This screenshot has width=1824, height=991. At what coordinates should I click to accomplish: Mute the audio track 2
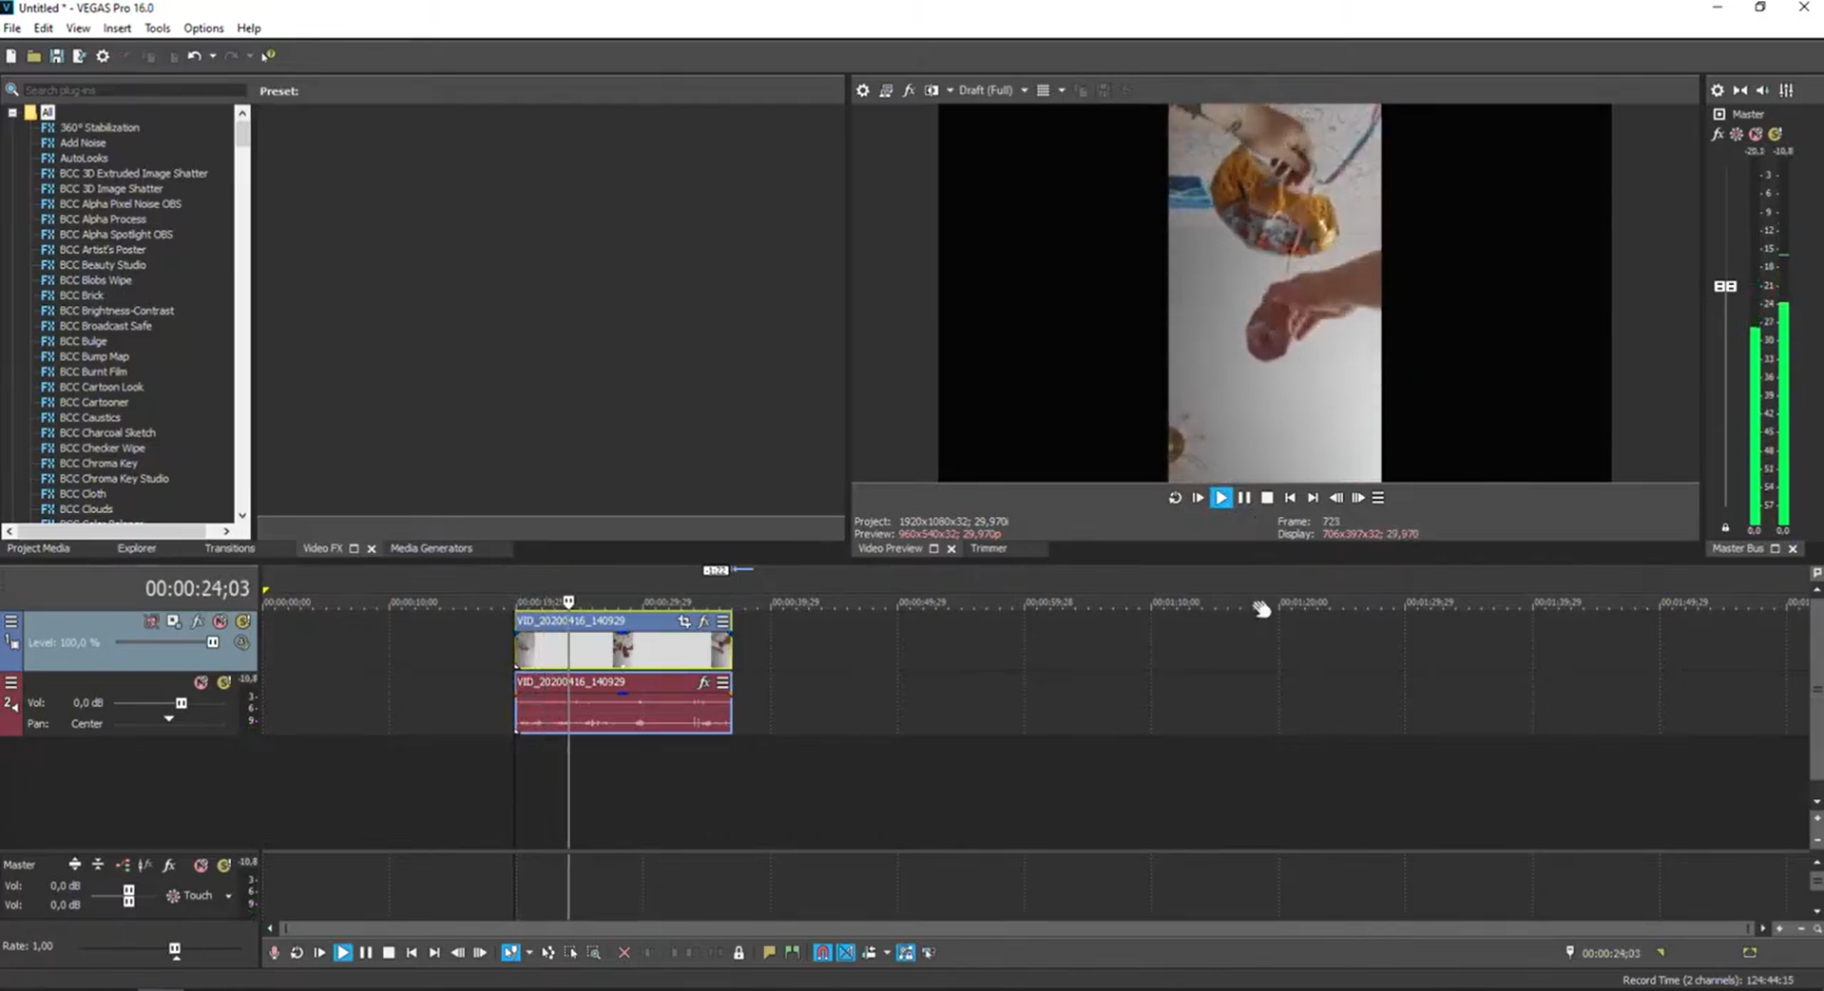pyautogui.click(x=201, y=682)
